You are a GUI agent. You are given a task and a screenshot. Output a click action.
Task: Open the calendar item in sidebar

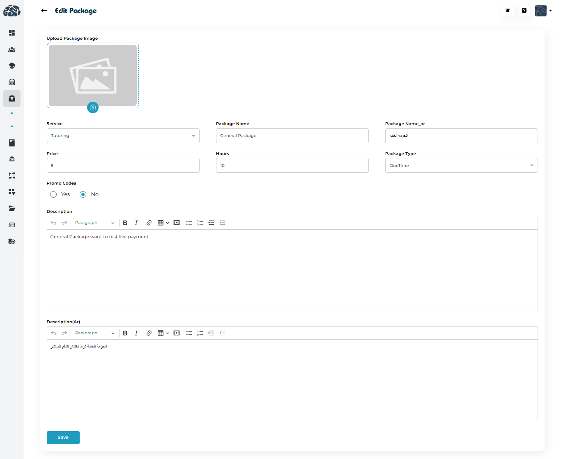(12, 82)
